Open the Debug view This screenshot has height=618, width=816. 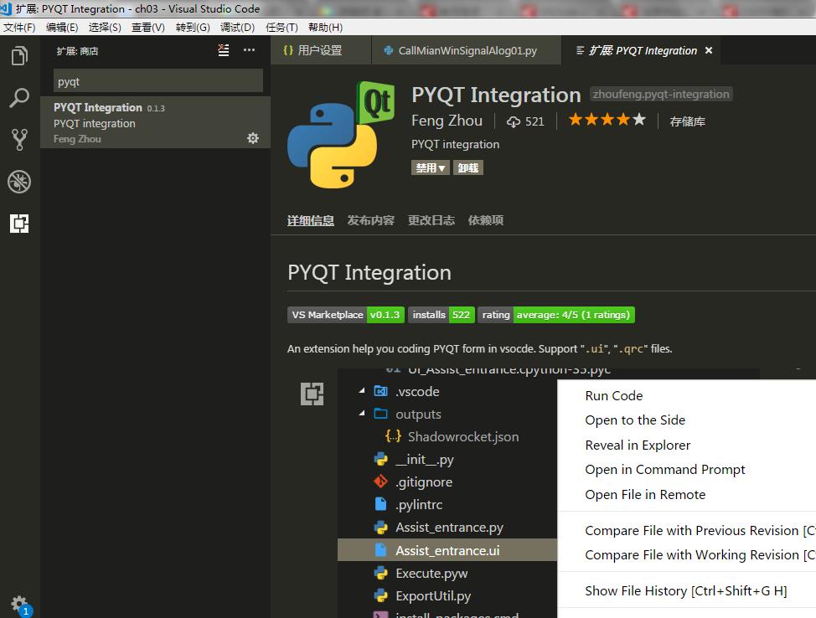point(19,182)
